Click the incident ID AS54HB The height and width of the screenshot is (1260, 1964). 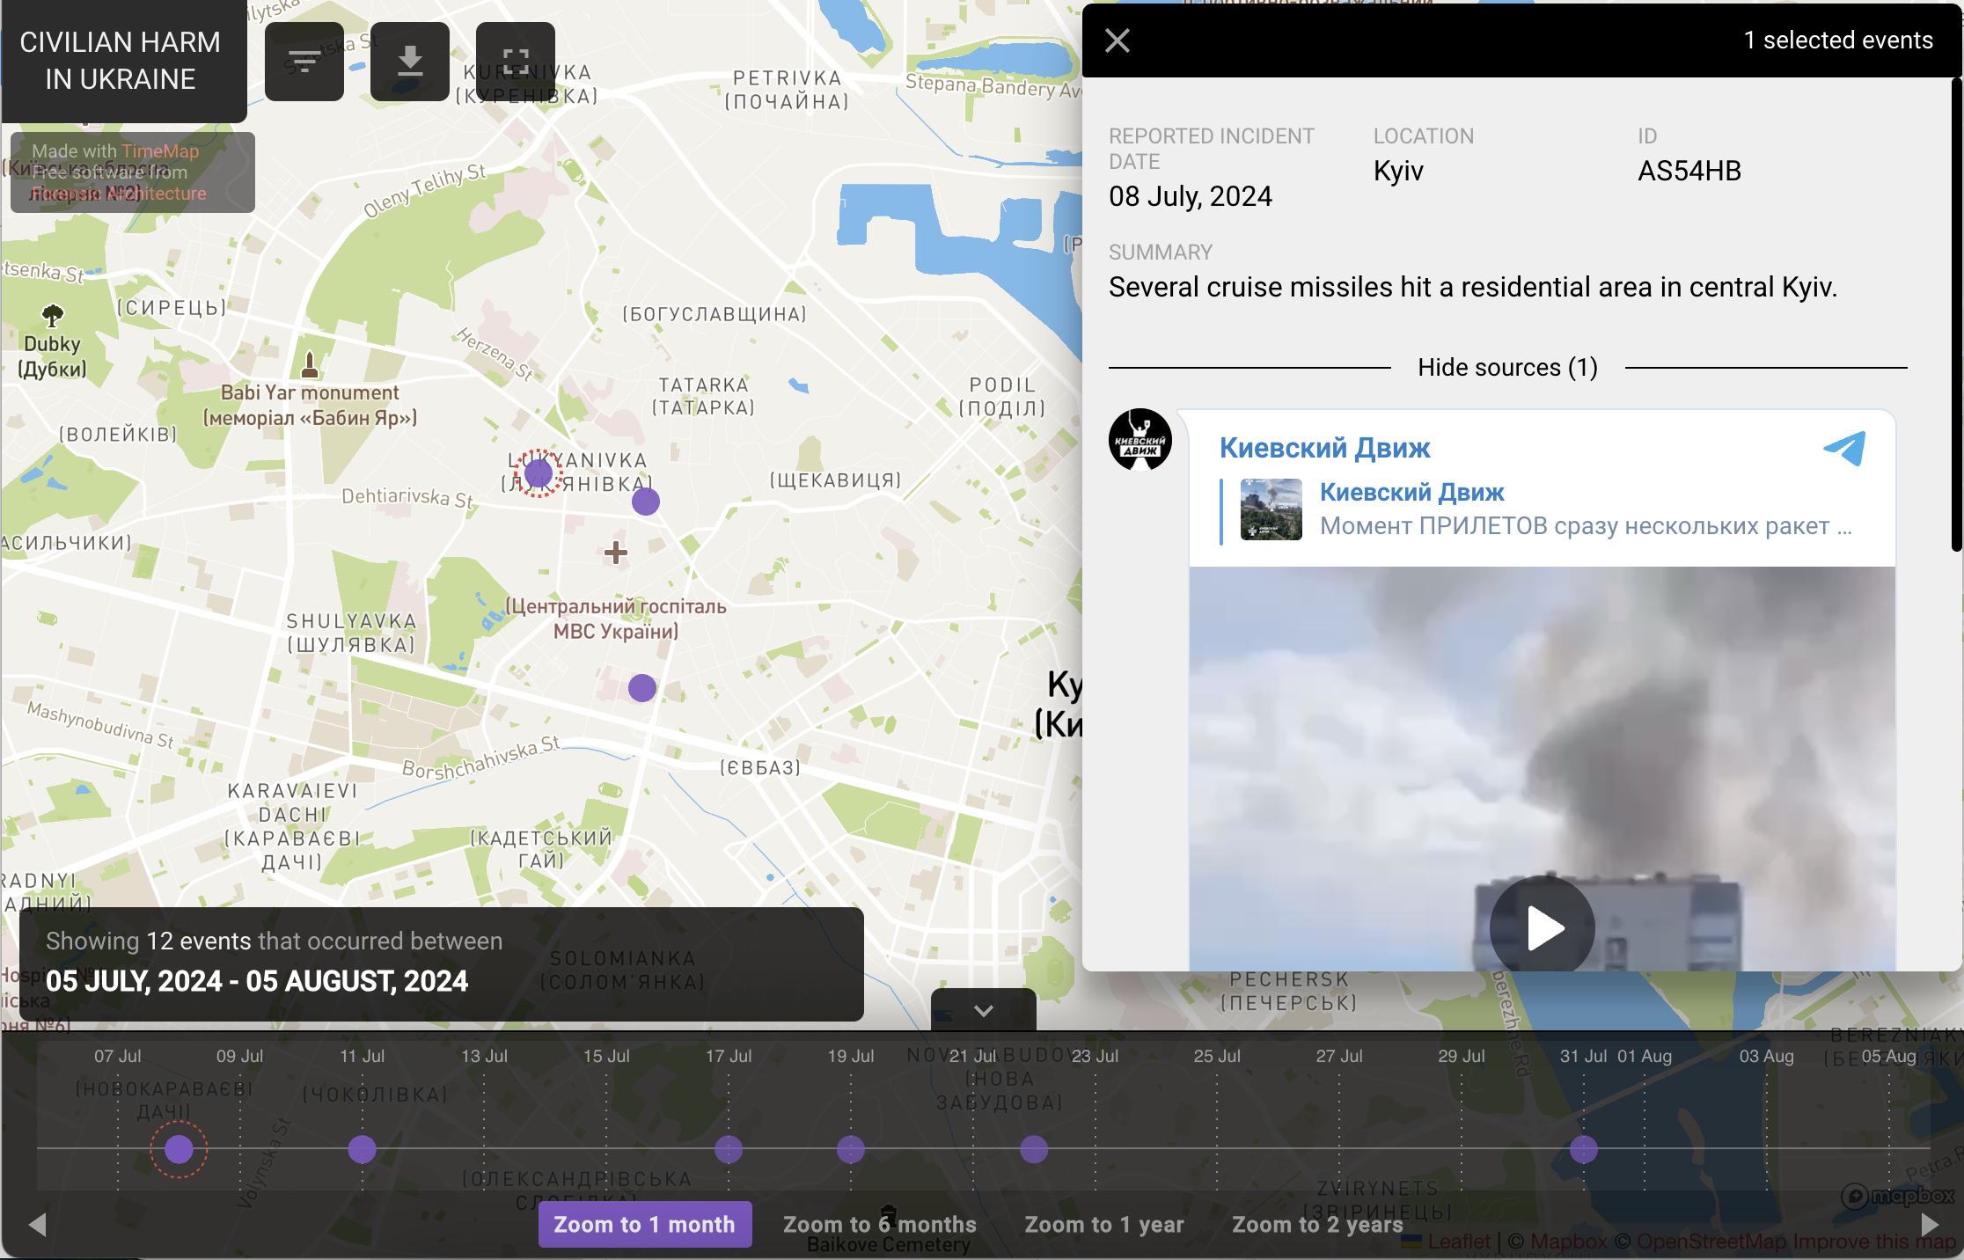tap(1689, 171)
